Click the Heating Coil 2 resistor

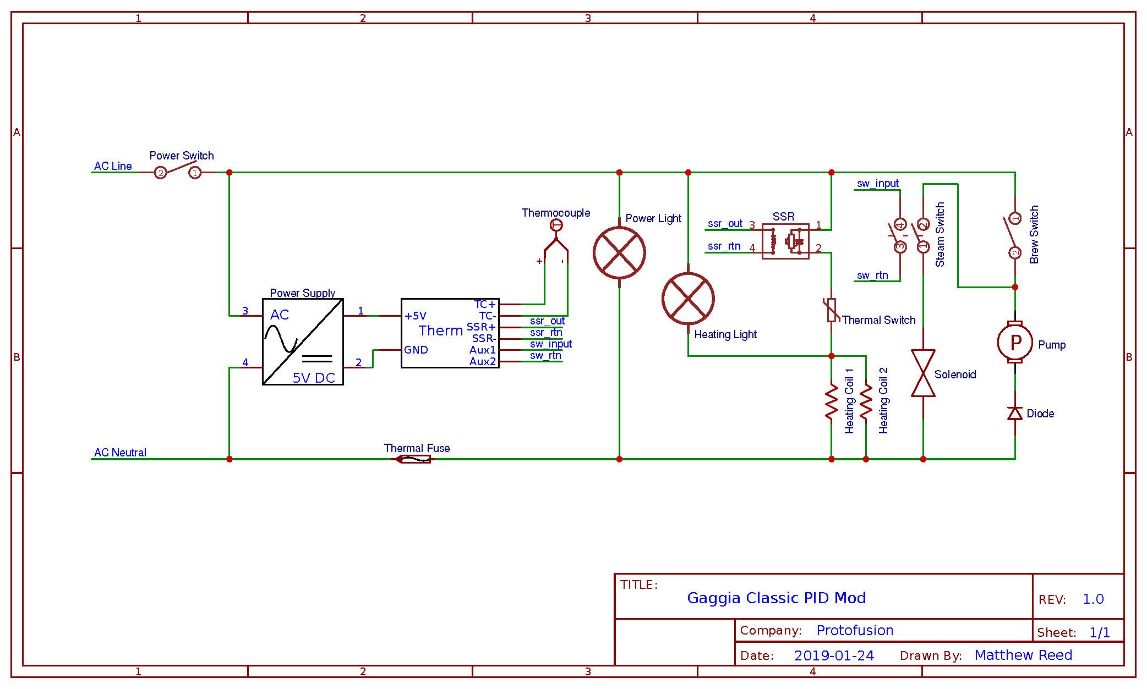click(x=866, y=403)
